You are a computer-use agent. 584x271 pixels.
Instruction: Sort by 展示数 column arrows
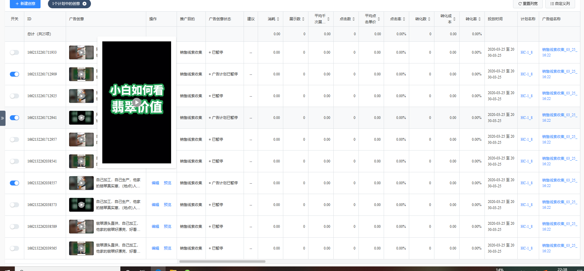tap(303, 19)
